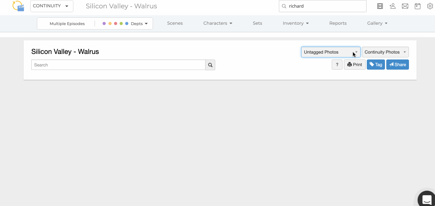Image resolution: width=435 pixels, height=206 pixels.
Task: Click the Silicon Valley - Walrus header title
Action: point(121,6)
